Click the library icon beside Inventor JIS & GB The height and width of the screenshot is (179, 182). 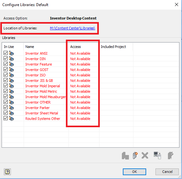coord(12,80)
